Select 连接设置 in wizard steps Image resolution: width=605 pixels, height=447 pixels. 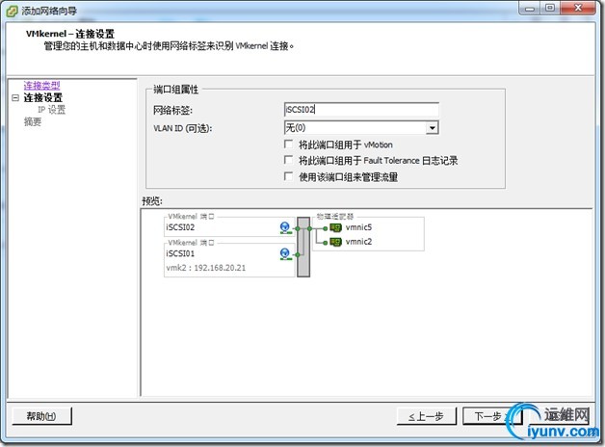pyautogui.click(x=42, y=97)
